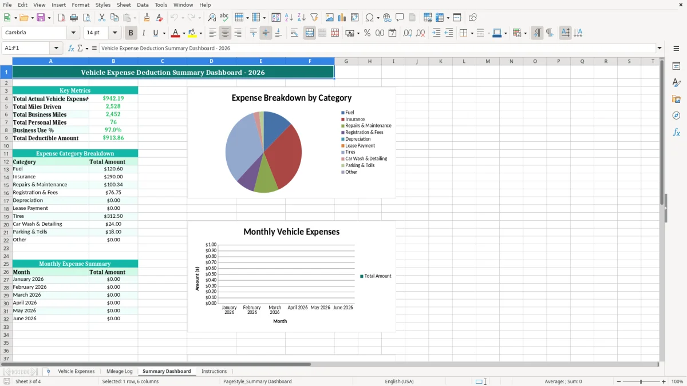Open Print Preview

click(86, 18)
